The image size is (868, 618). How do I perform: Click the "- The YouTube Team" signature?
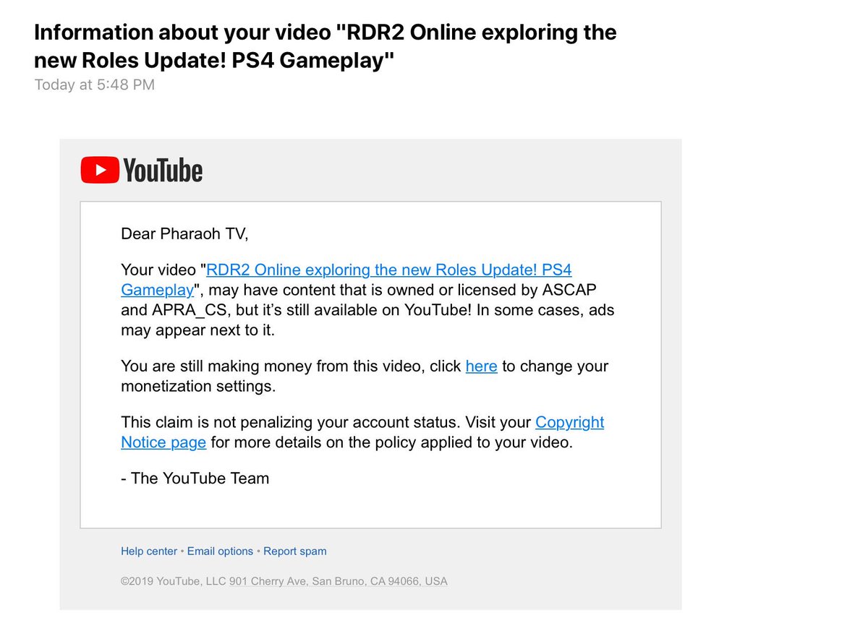195,478
